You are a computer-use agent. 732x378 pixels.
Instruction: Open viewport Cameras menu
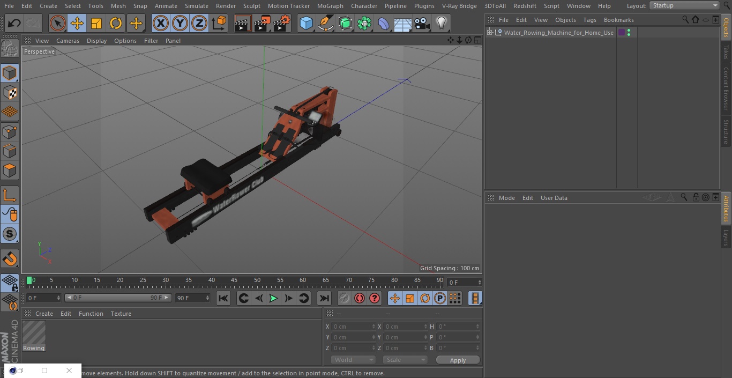68,41
